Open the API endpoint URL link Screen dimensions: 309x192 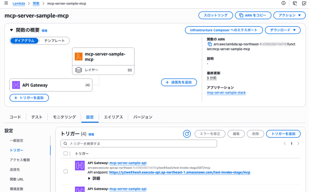(180, 172)
